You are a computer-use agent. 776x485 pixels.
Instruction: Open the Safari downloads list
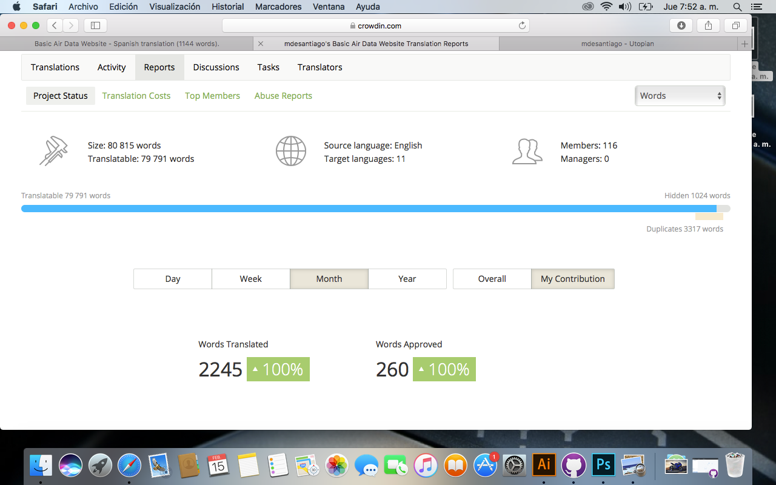(681, 25)
